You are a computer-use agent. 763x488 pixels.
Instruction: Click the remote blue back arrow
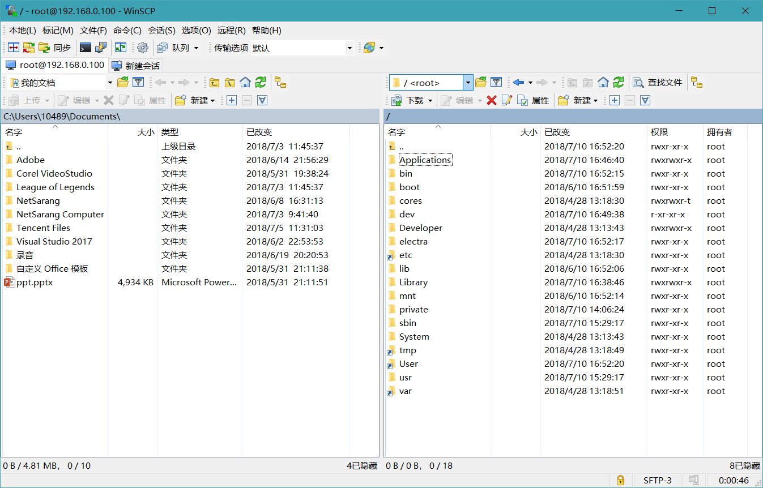click(518, 83)
